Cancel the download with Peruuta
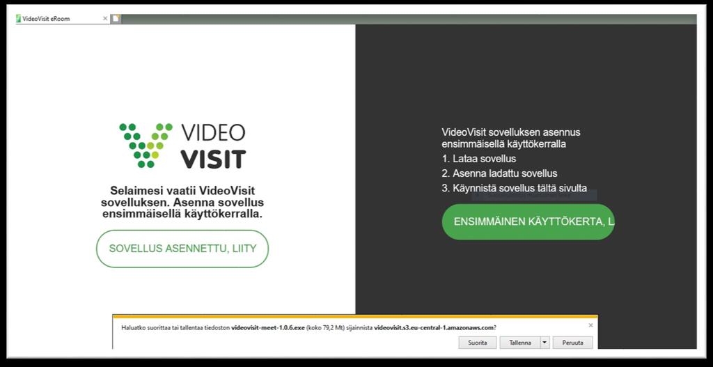Image resolution: width=713 pixels, height=367 pixels. (x=572, y=343)
